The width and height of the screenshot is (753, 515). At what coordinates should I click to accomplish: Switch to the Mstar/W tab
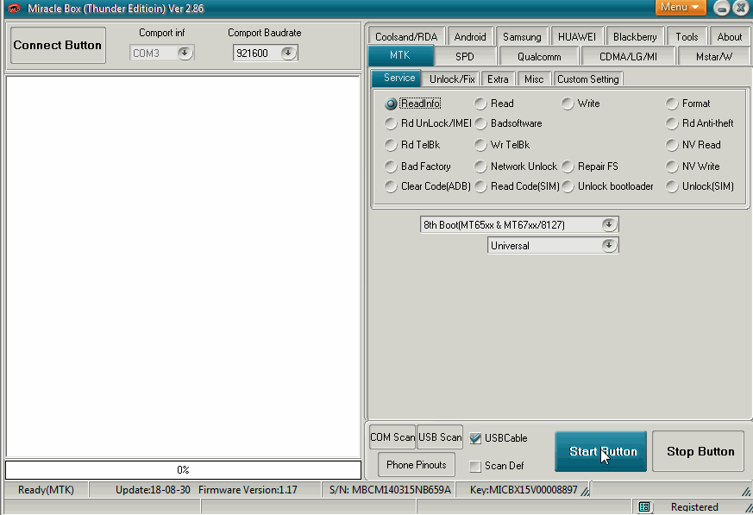click(x=714, y=57)
